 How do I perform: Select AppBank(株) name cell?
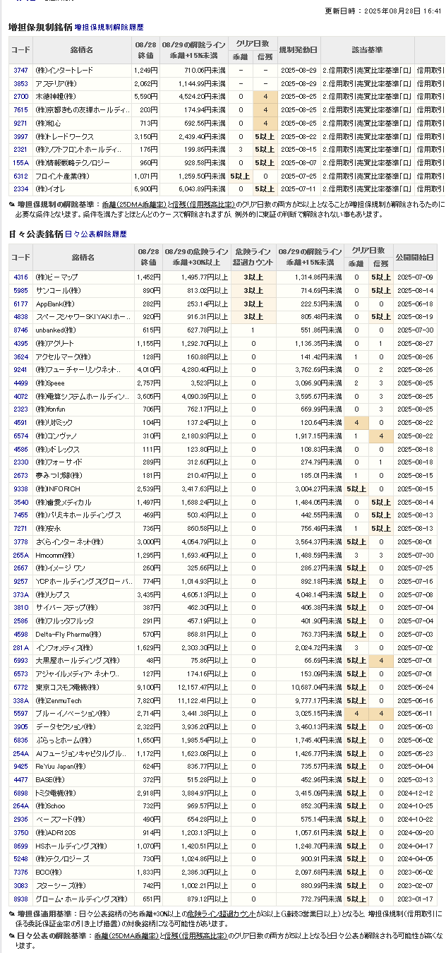click(x=83, y=304)
